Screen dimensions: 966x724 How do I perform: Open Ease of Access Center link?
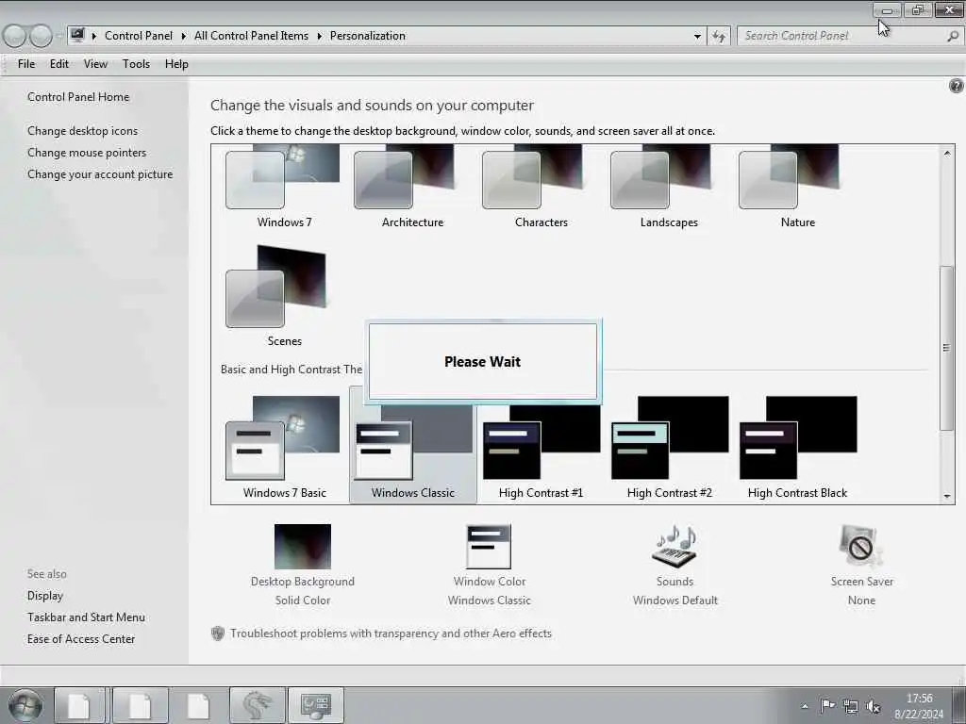[x=81, y=639]
